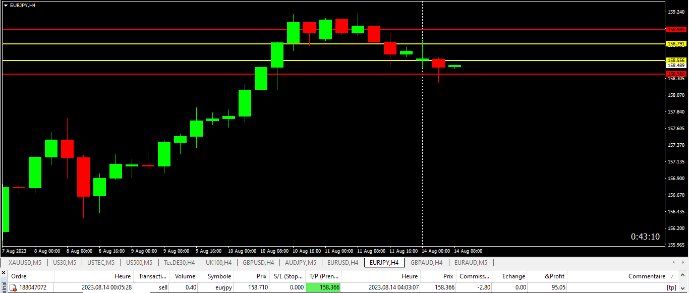The height and width of the screenshot is (293, 689).
Task: Click the Volume column header
Action: tap(184, 276)
